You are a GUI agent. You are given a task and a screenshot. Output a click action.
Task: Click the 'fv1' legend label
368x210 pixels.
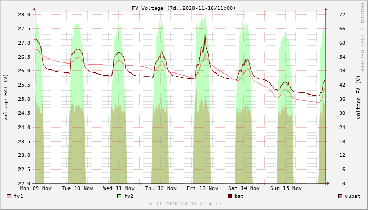click(x=18, y=196)
